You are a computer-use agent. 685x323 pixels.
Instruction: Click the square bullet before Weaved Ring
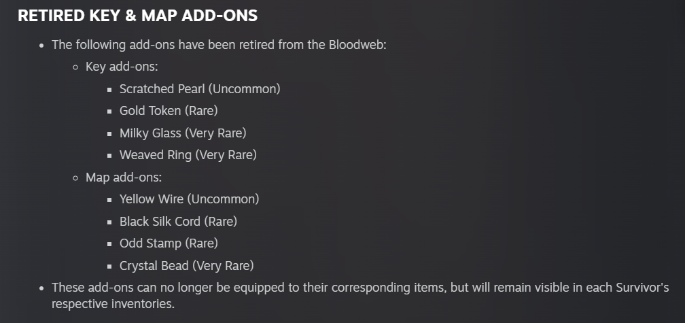(109, 155)
